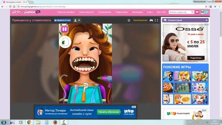Screen dimensions: 222x125
Task: Open Салон красоты category
Action: pyautogui.click(x=86, y=12)
